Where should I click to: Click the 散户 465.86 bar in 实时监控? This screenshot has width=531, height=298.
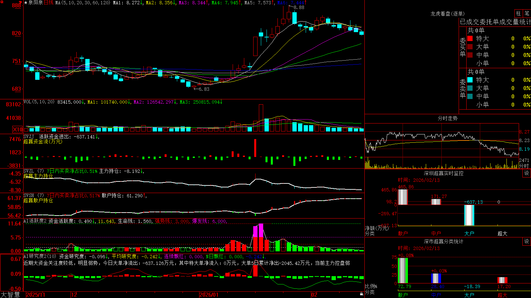click(x=403, y=197)
